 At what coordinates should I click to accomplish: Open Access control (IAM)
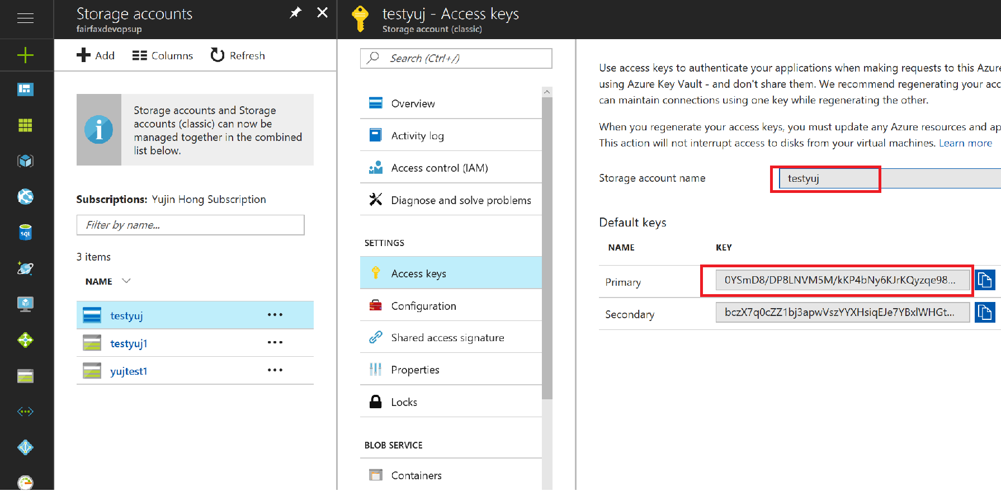click(451, 168)
